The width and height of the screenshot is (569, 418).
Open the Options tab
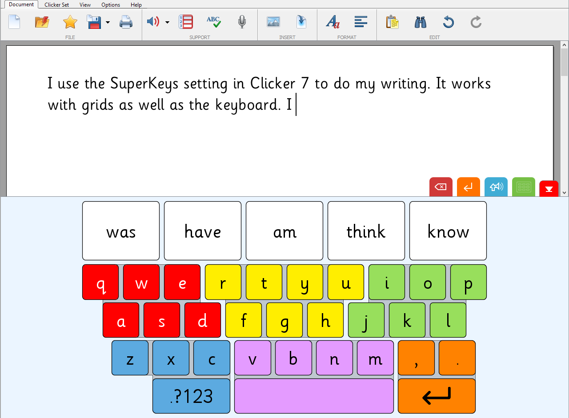point(111,5)
